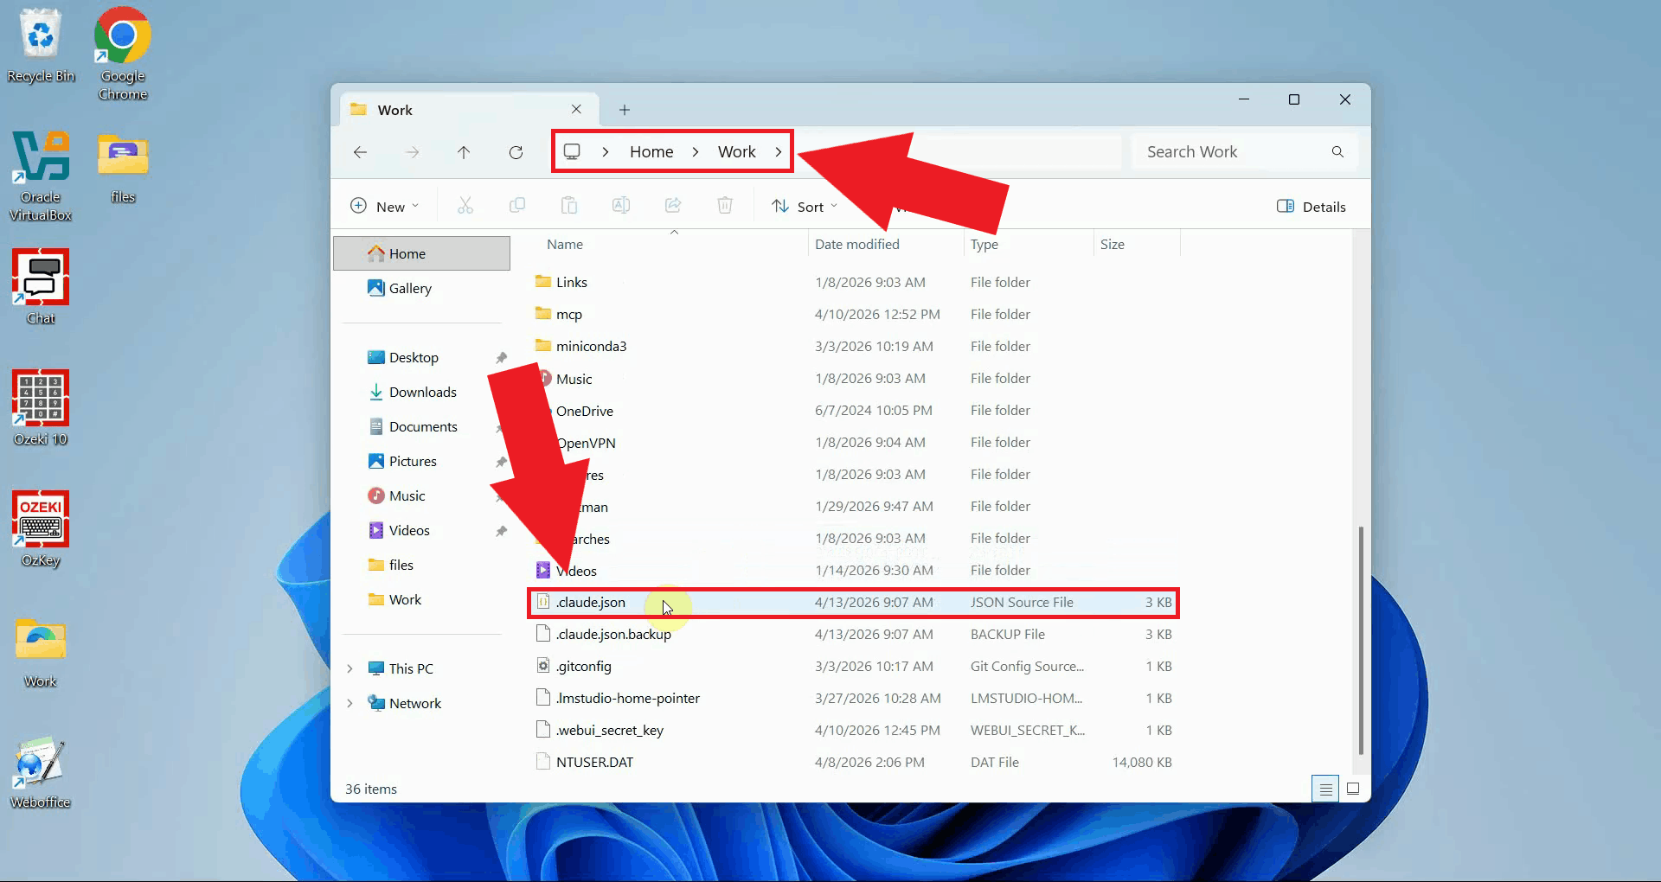Image resolution: width=1661 pixels, height=882 pixels.
Task: Click chevron after Work in breadcrumb
Action: pos(778,152)
